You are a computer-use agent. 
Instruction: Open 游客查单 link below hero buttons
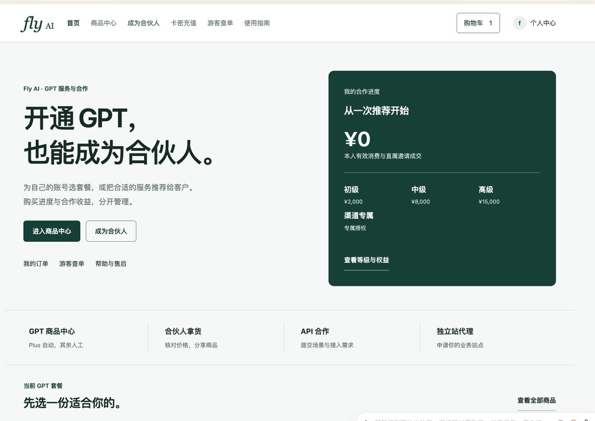click(x=72, y=264)
